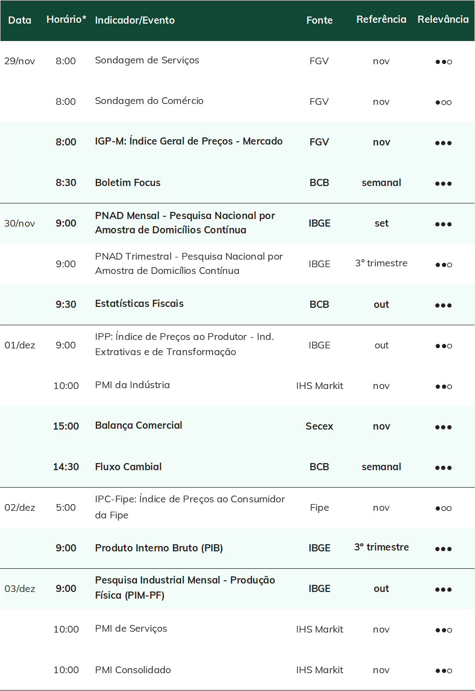This screenshot has width=475, height=691.
Task: Click the PNAD Mensal event title
Action: coord(185,223)
